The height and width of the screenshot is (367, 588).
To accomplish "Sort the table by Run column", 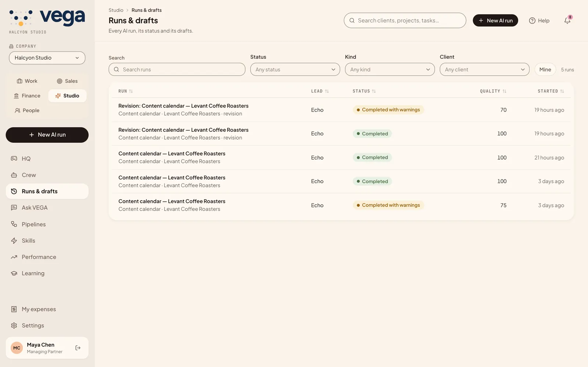I will point(126,91).
